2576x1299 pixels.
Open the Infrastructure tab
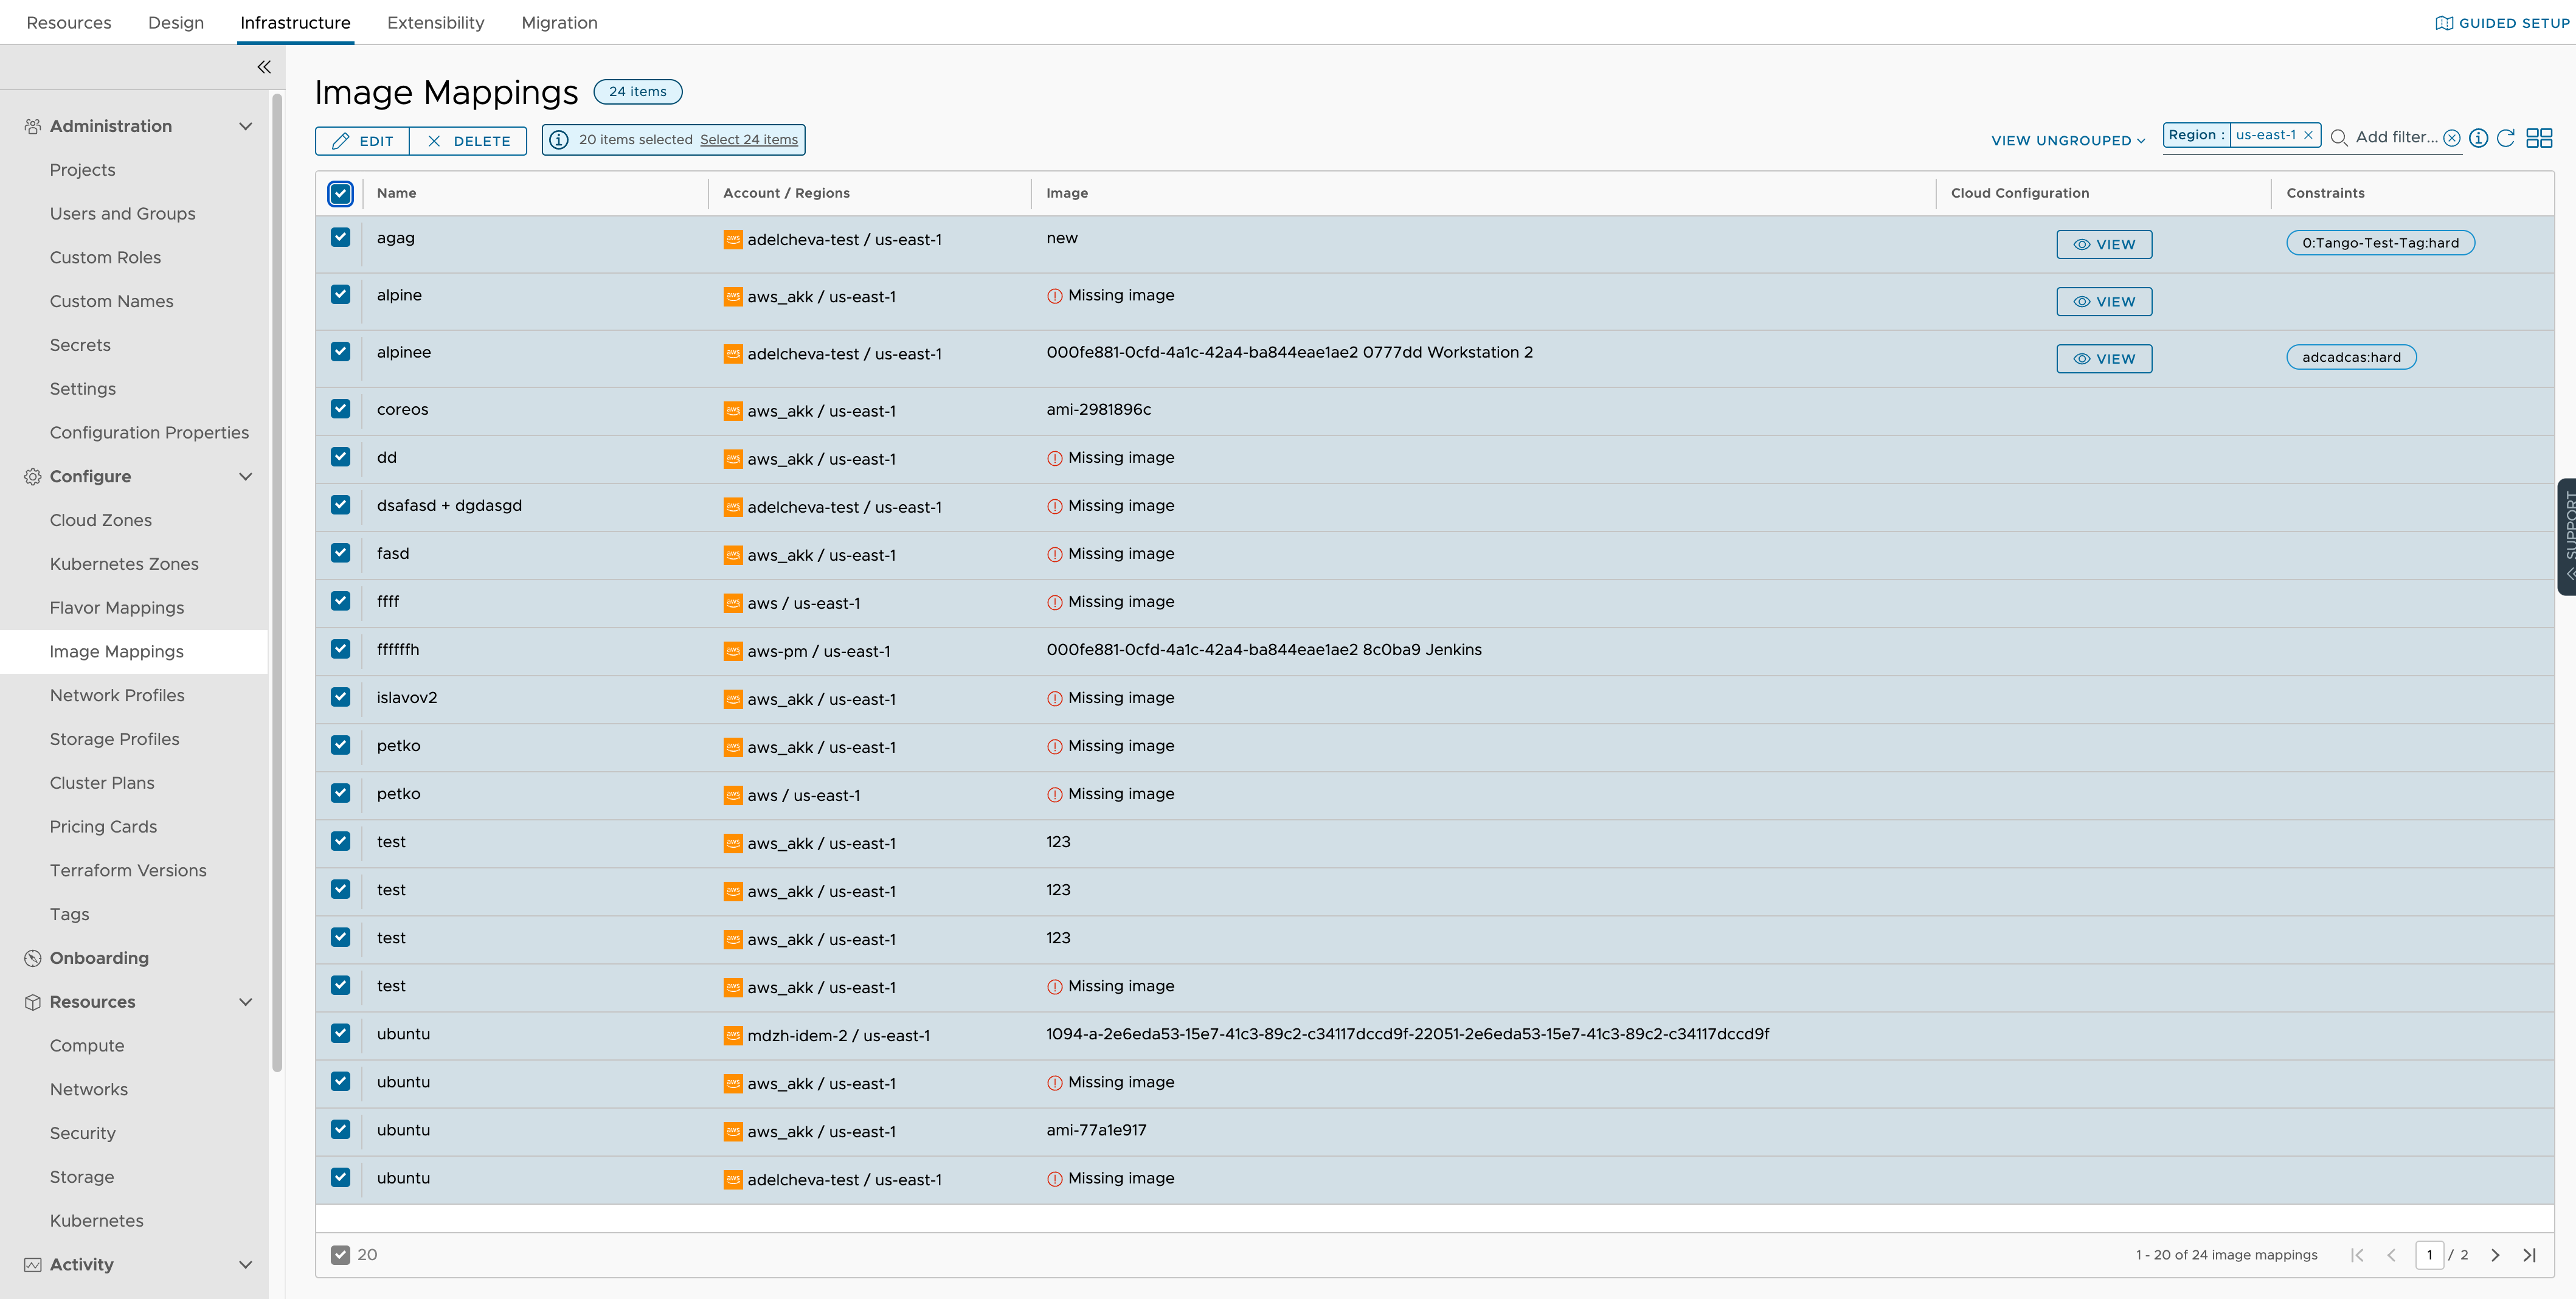coord(295,20)
